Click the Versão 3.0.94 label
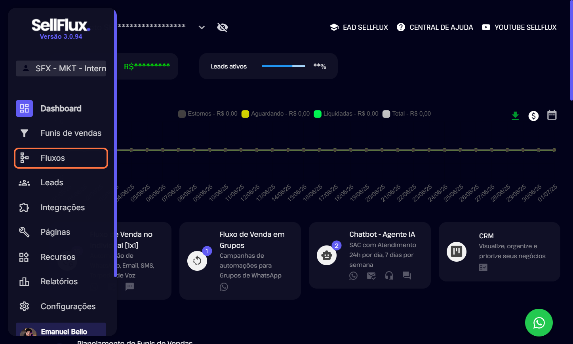The image size is (573, 344). point(61,36)
